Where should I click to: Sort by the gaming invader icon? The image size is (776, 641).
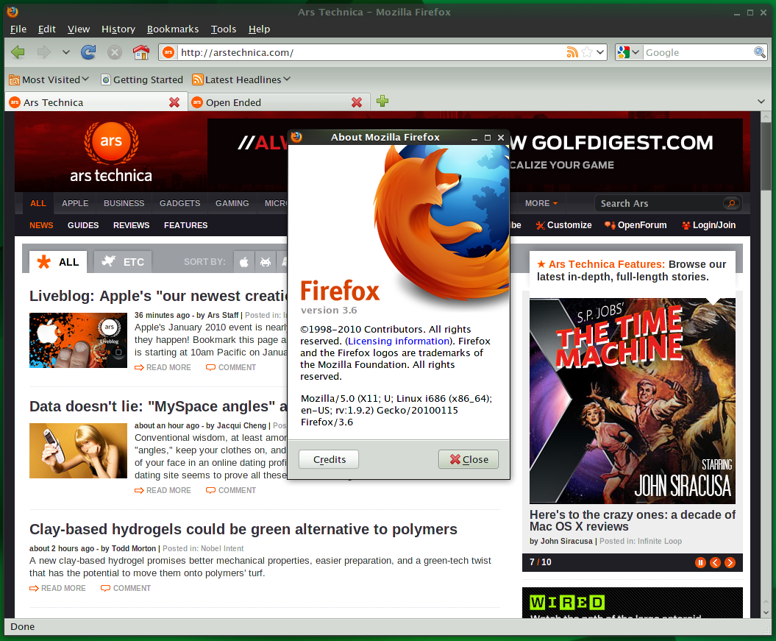[266, 262]
